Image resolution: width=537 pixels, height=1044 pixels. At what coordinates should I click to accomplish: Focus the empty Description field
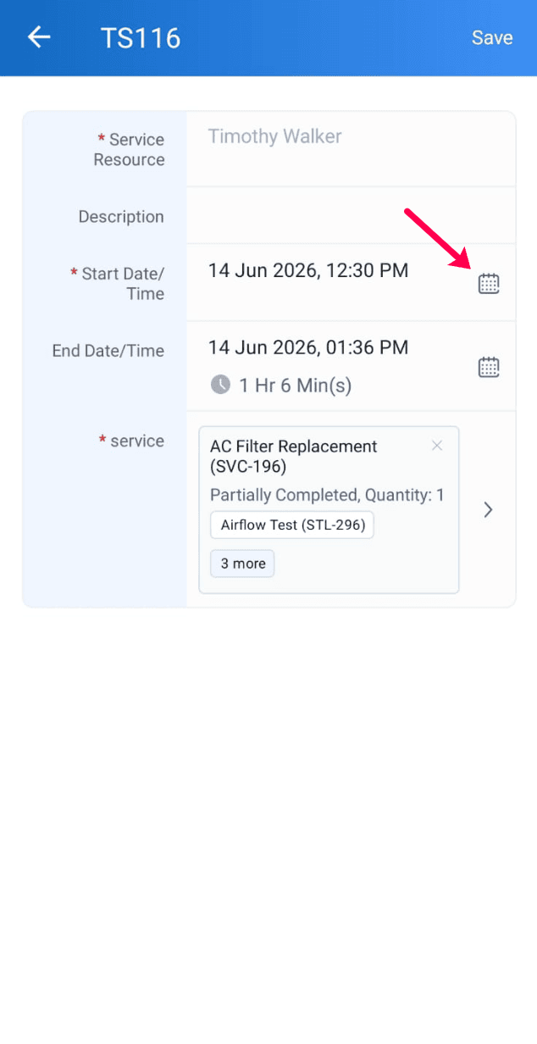[351, 215]
